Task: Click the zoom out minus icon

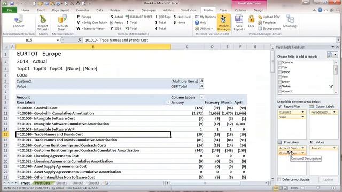Action: [x=302, y=188]
